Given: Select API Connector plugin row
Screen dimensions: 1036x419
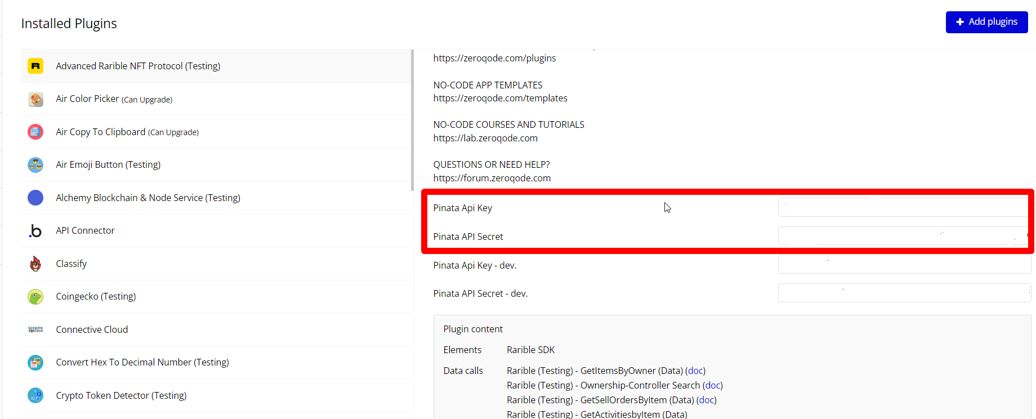Looking at the screenshot, I should tap(216, 230).
